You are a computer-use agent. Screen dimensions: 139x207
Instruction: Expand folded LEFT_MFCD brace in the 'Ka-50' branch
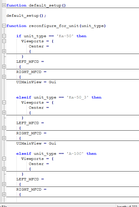4,66
